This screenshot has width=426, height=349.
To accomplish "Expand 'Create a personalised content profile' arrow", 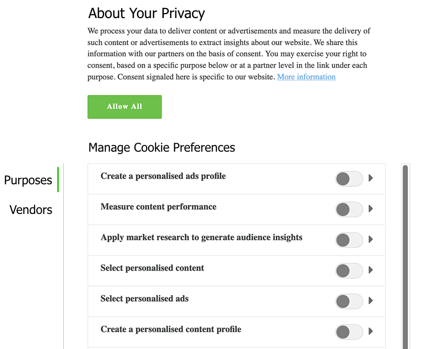I will point(371,331).
